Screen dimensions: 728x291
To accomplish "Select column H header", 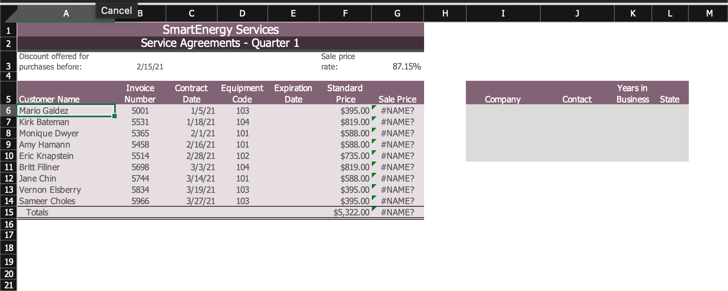I will click(x=445, y=13).
